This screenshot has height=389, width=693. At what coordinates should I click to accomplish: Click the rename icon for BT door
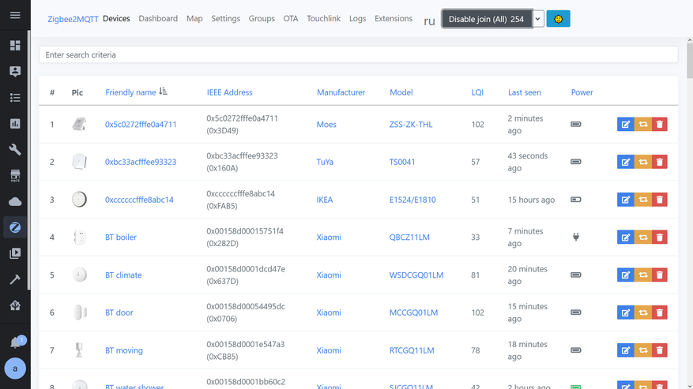pos(625,312)
